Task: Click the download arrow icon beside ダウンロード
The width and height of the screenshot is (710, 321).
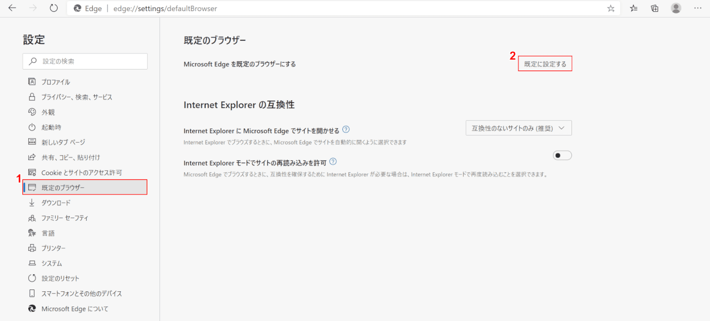Action: pos(32,202)
